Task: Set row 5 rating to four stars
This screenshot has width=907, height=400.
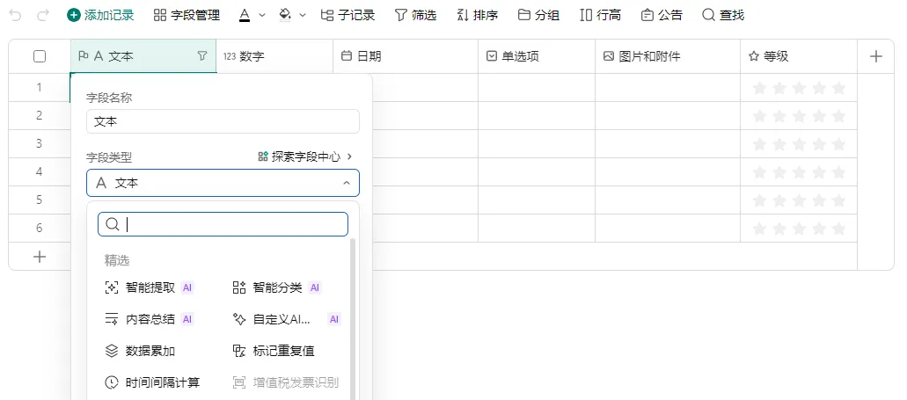Action: (818, 200)
